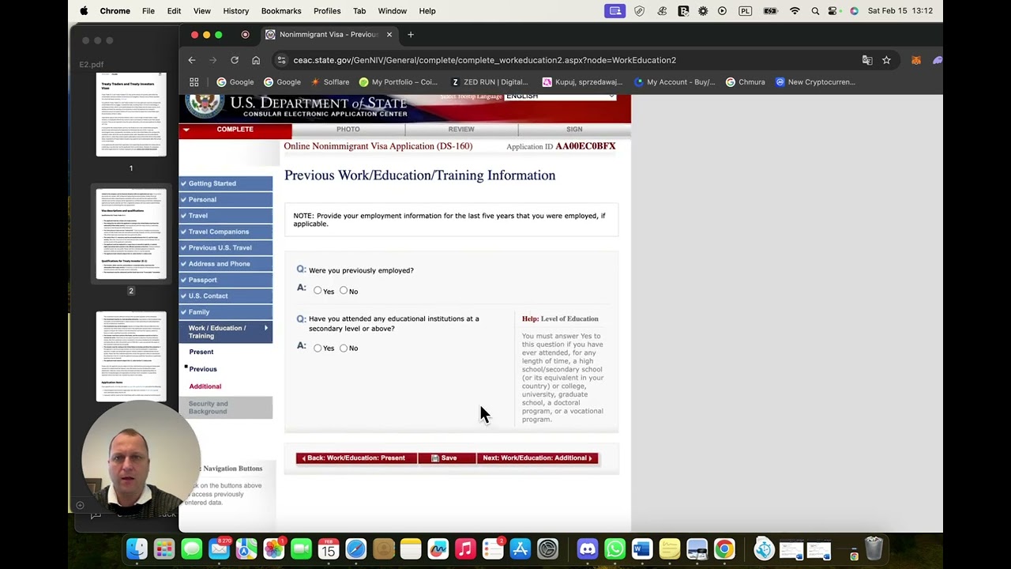Open Solflare bookmark in bookmarks bar
Screen dimensions: 1011x569
pyautogui.click(x=329, y=82)
